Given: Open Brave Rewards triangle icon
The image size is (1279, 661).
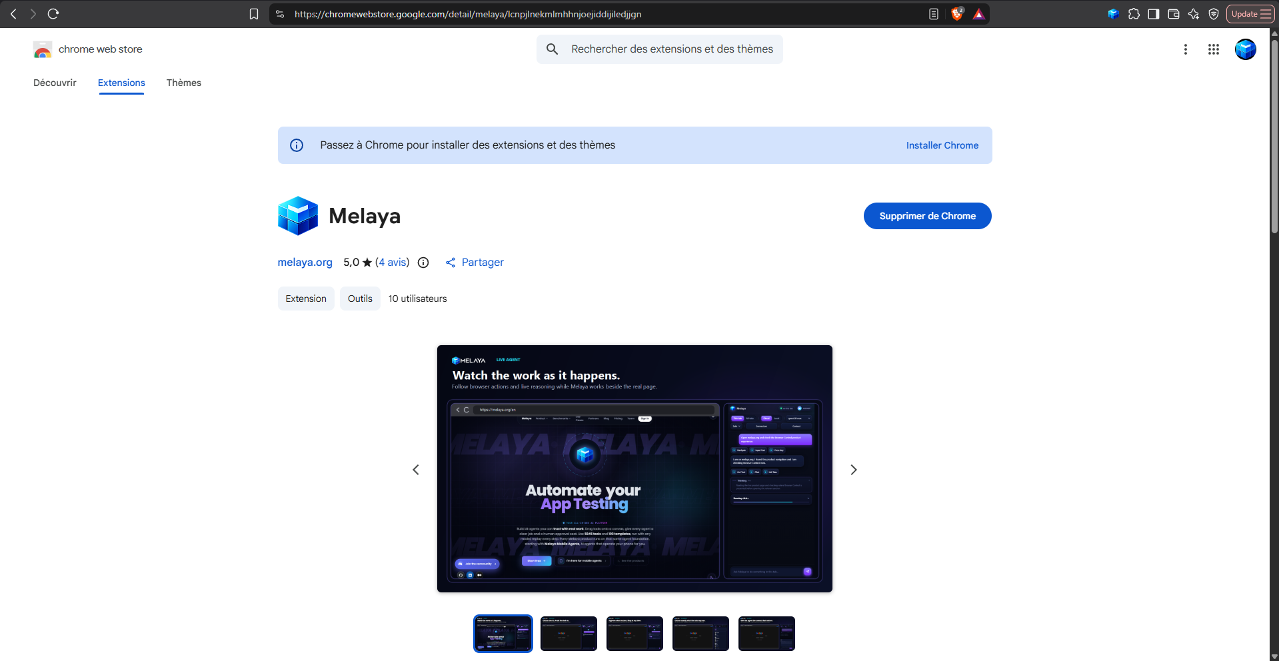Looking at the screenshot, I should 978,14.
